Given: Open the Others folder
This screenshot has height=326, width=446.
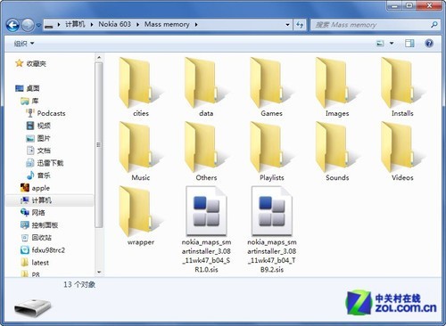Looking at the screenshot, I should pyautogui.click(x=206, y=151).
